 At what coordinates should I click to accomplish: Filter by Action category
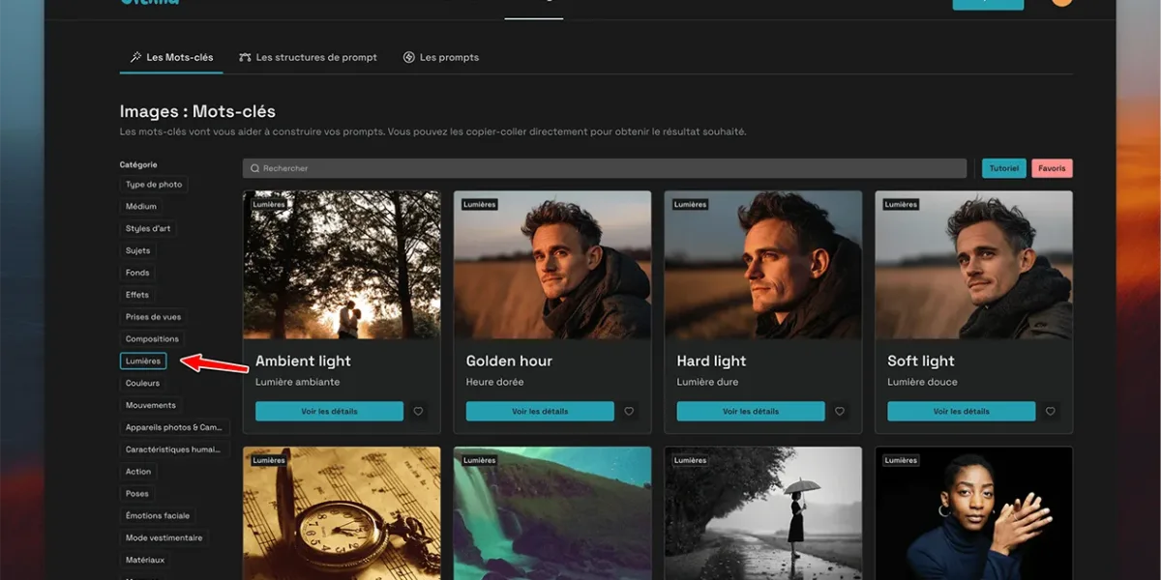[x=138, y=472]
